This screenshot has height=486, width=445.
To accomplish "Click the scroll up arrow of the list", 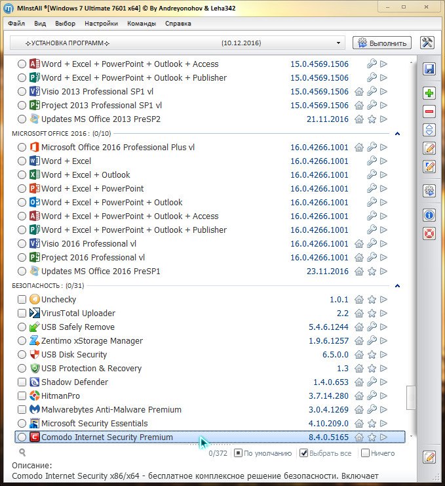I will (411, 63).
